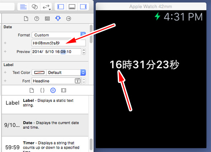
Task: Toggle the Debug area panel
Action: click(x=72, y=7)
